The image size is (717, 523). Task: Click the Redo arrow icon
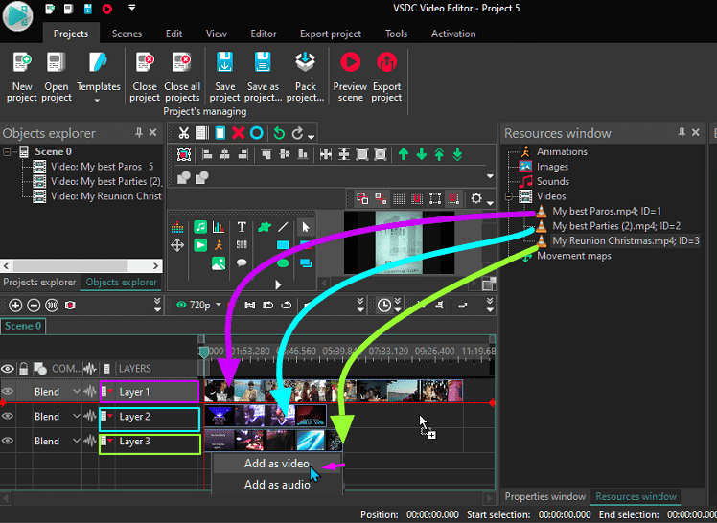(298, 133)
